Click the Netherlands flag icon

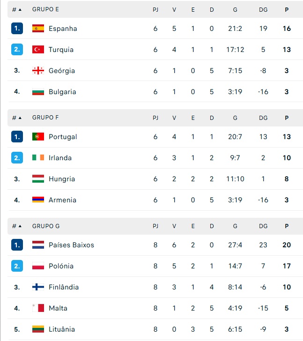point(38,245)
